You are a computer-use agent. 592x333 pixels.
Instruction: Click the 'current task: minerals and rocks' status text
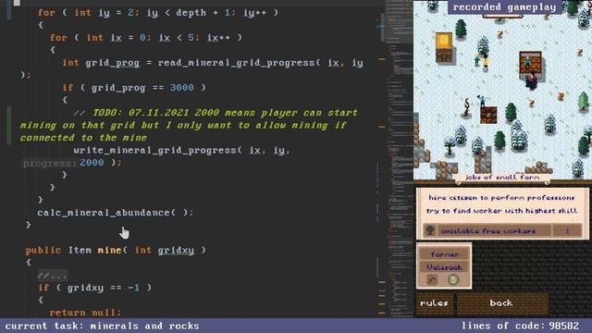102,326
